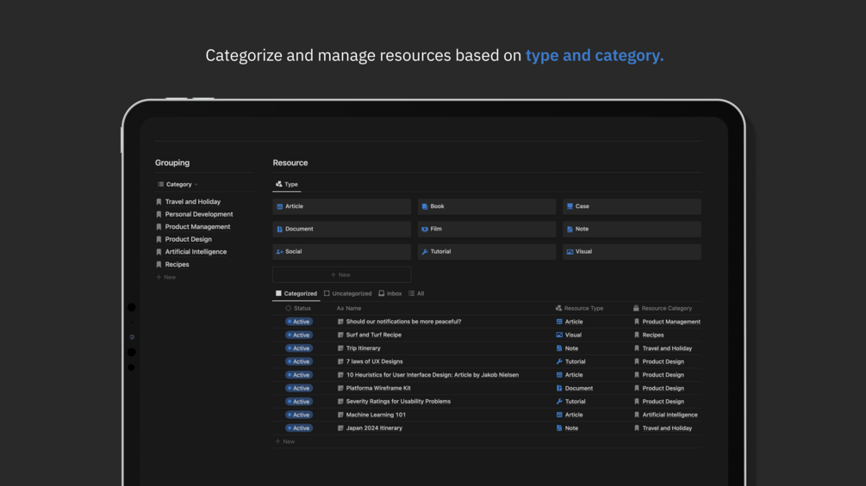Viewport: 866px width, 486px height.
Task: Click Recipes category of Surf and Turf Recipe
Action: tap(649, 335)
